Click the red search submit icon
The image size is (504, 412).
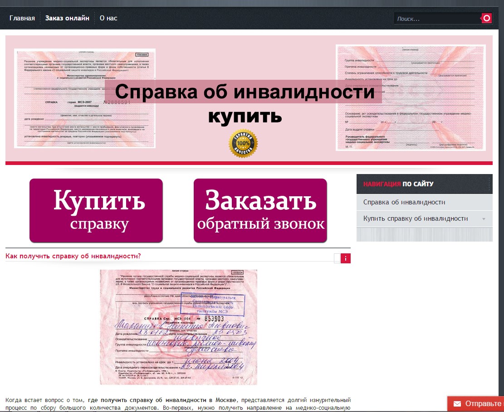(486, 18)
